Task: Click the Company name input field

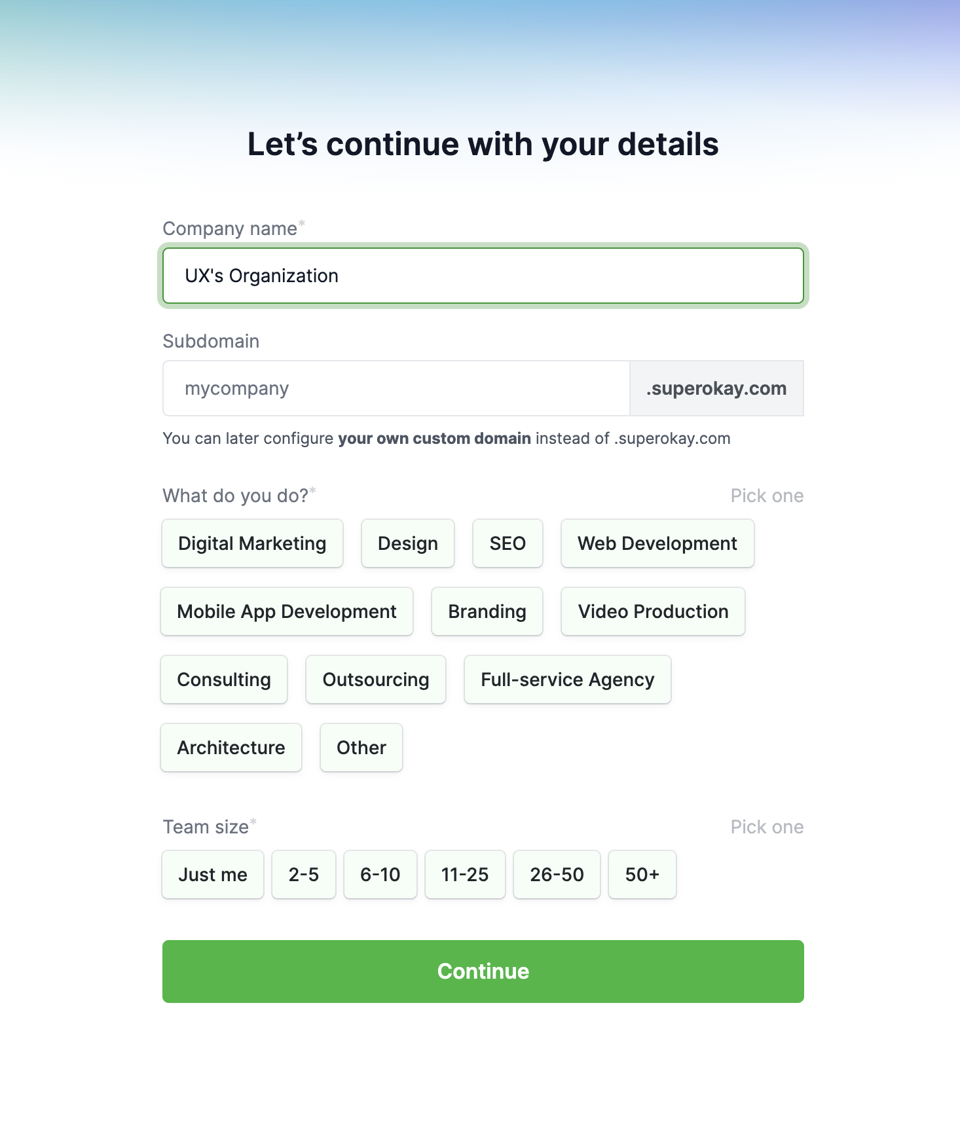Action: (483, 276)
